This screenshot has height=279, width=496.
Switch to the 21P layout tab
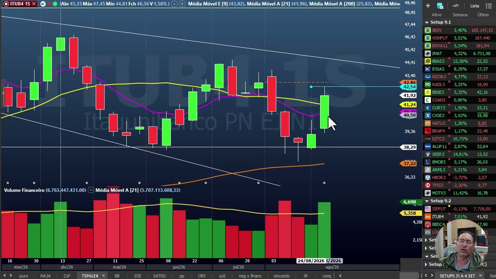coord(67,276)
